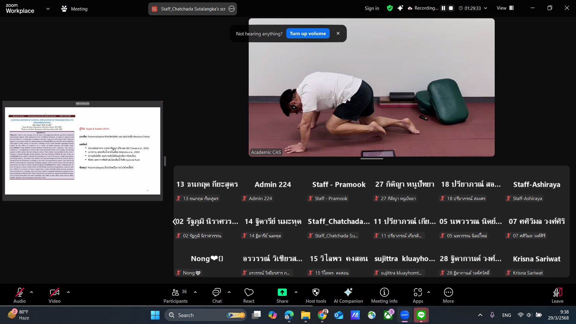Start camera using Video button
This screenshot has width=576, height=324.
click(x=54, y=292)
